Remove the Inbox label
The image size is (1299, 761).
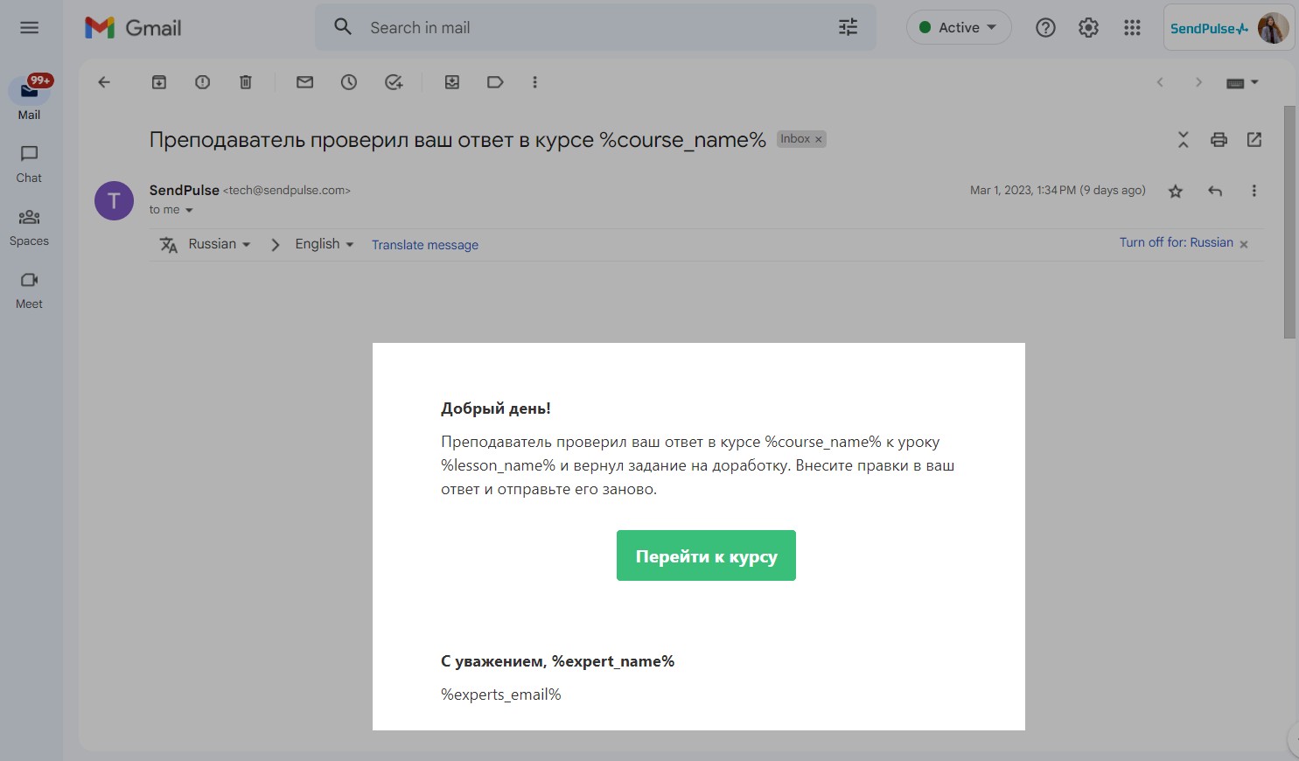[819, 140]
